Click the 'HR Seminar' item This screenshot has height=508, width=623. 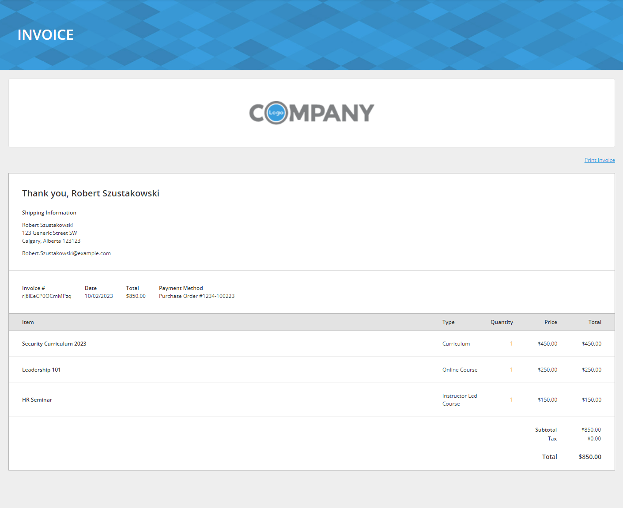pos(37,400)
